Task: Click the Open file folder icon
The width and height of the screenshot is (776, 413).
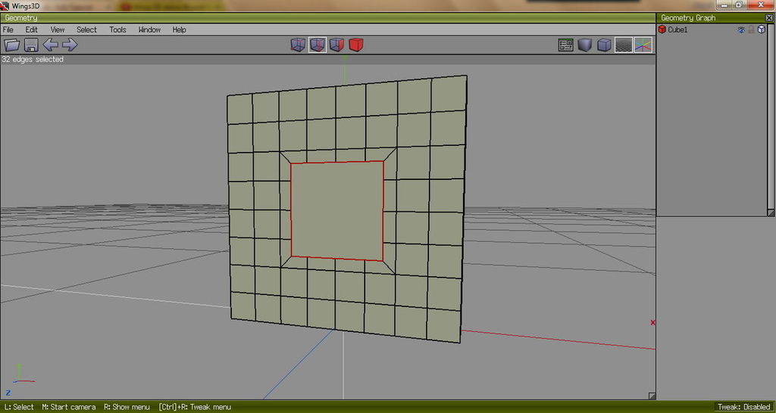Action: coord(12,45)
